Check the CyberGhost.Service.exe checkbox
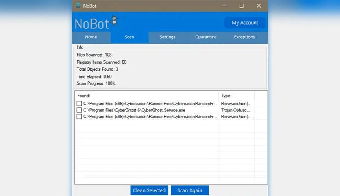 coord(79,110)
